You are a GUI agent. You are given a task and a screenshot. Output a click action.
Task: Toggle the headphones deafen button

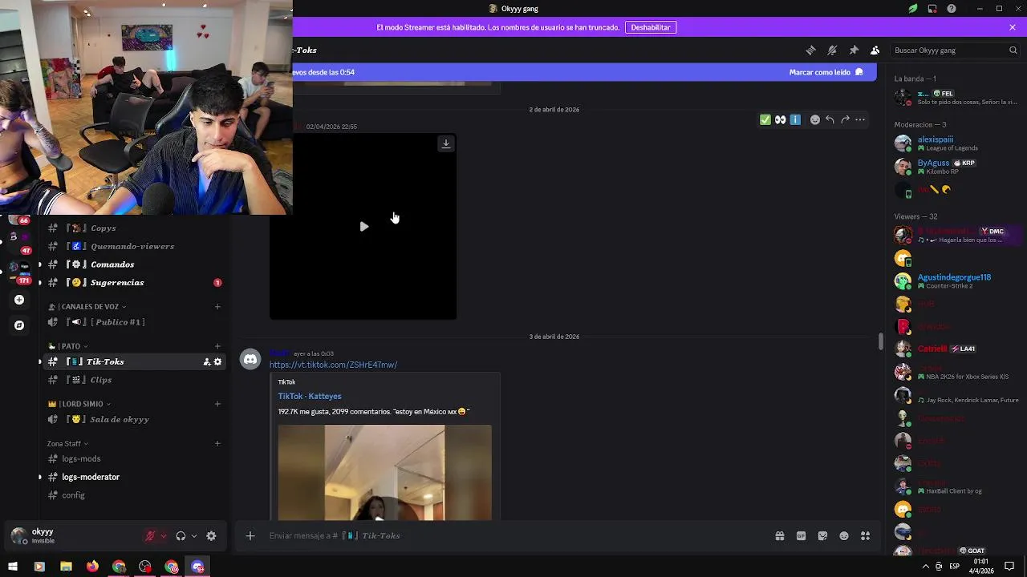181,536
